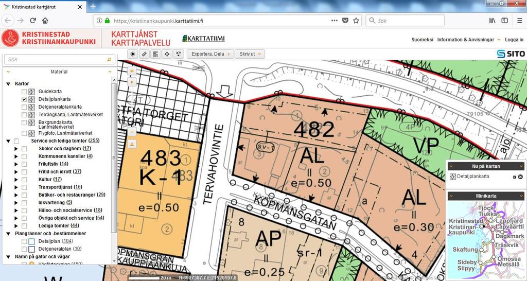The image size is (527, 281).
Task: Bookmark this page with the star icon
Action: tap(356, 21)
